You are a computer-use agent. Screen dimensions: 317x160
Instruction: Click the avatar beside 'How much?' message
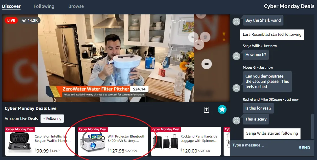point(236,56)
